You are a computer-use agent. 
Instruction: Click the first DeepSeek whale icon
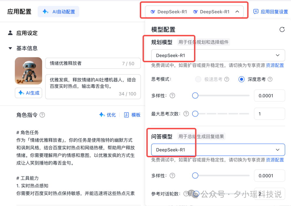(153, 12)
